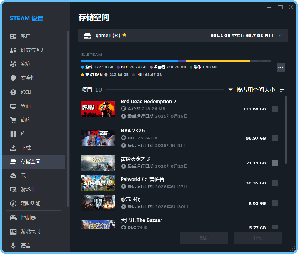298x254 pixels.
Task: Click the Hogwarts Legacy thumbnail
Action: 98,163
